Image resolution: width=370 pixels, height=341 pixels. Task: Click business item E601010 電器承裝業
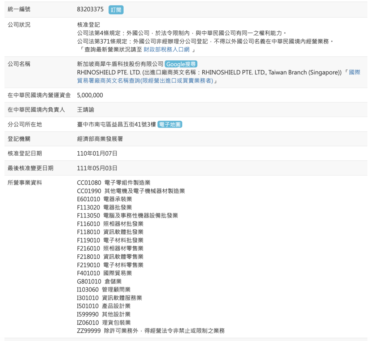pos(104,199)
